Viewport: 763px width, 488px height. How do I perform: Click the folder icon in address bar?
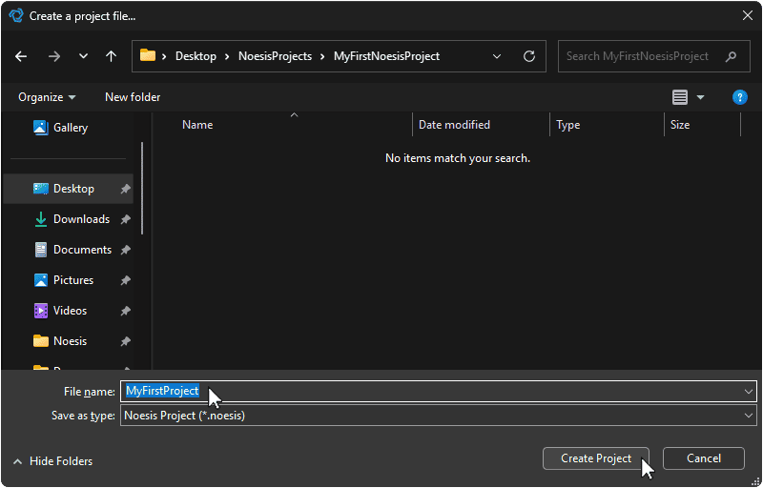pyautogui.click(x=148, y=55)
